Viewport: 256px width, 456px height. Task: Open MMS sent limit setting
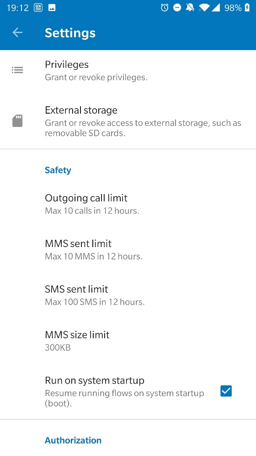[x=128, y=250]
